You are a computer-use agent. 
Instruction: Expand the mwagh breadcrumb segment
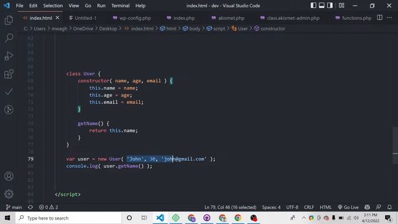[x=59, y=29]
